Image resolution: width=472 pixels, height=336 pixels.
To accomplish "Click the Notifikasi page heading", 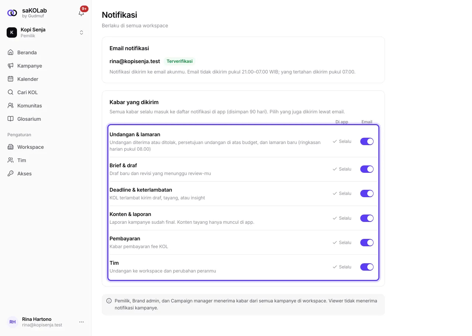I will coord(119,15).
